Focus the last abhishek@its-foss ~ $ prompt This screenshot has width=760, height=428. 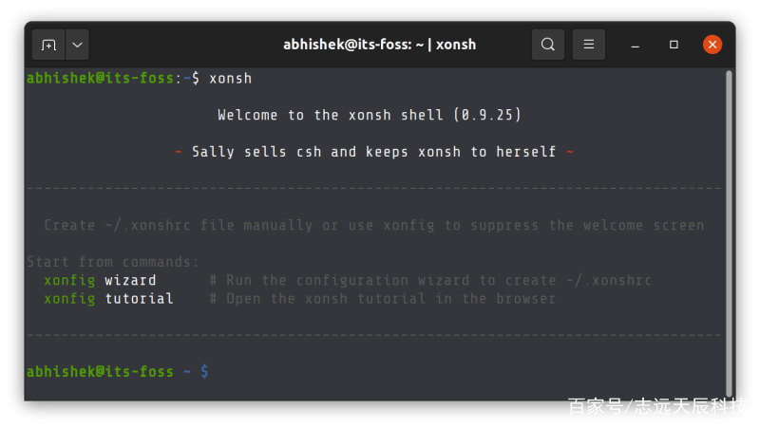pyautogui.click(x=118, y=371)
